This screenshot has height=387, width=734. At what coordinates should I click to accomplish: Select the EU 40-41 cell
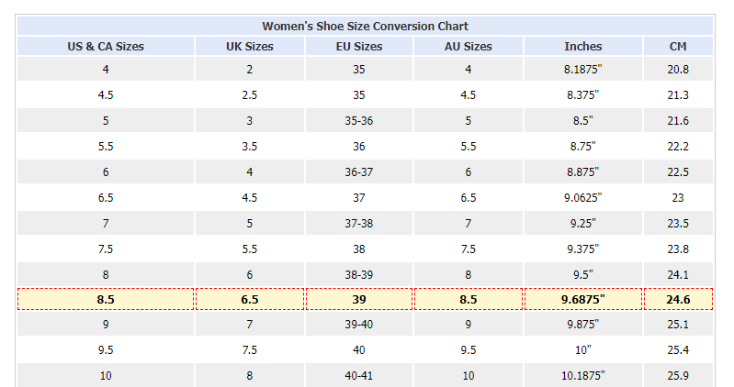[359, 375]
